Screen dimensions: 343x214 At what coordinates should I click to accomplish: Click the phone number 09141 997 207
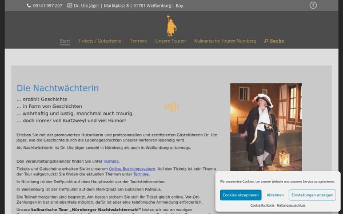click(47, 6)
